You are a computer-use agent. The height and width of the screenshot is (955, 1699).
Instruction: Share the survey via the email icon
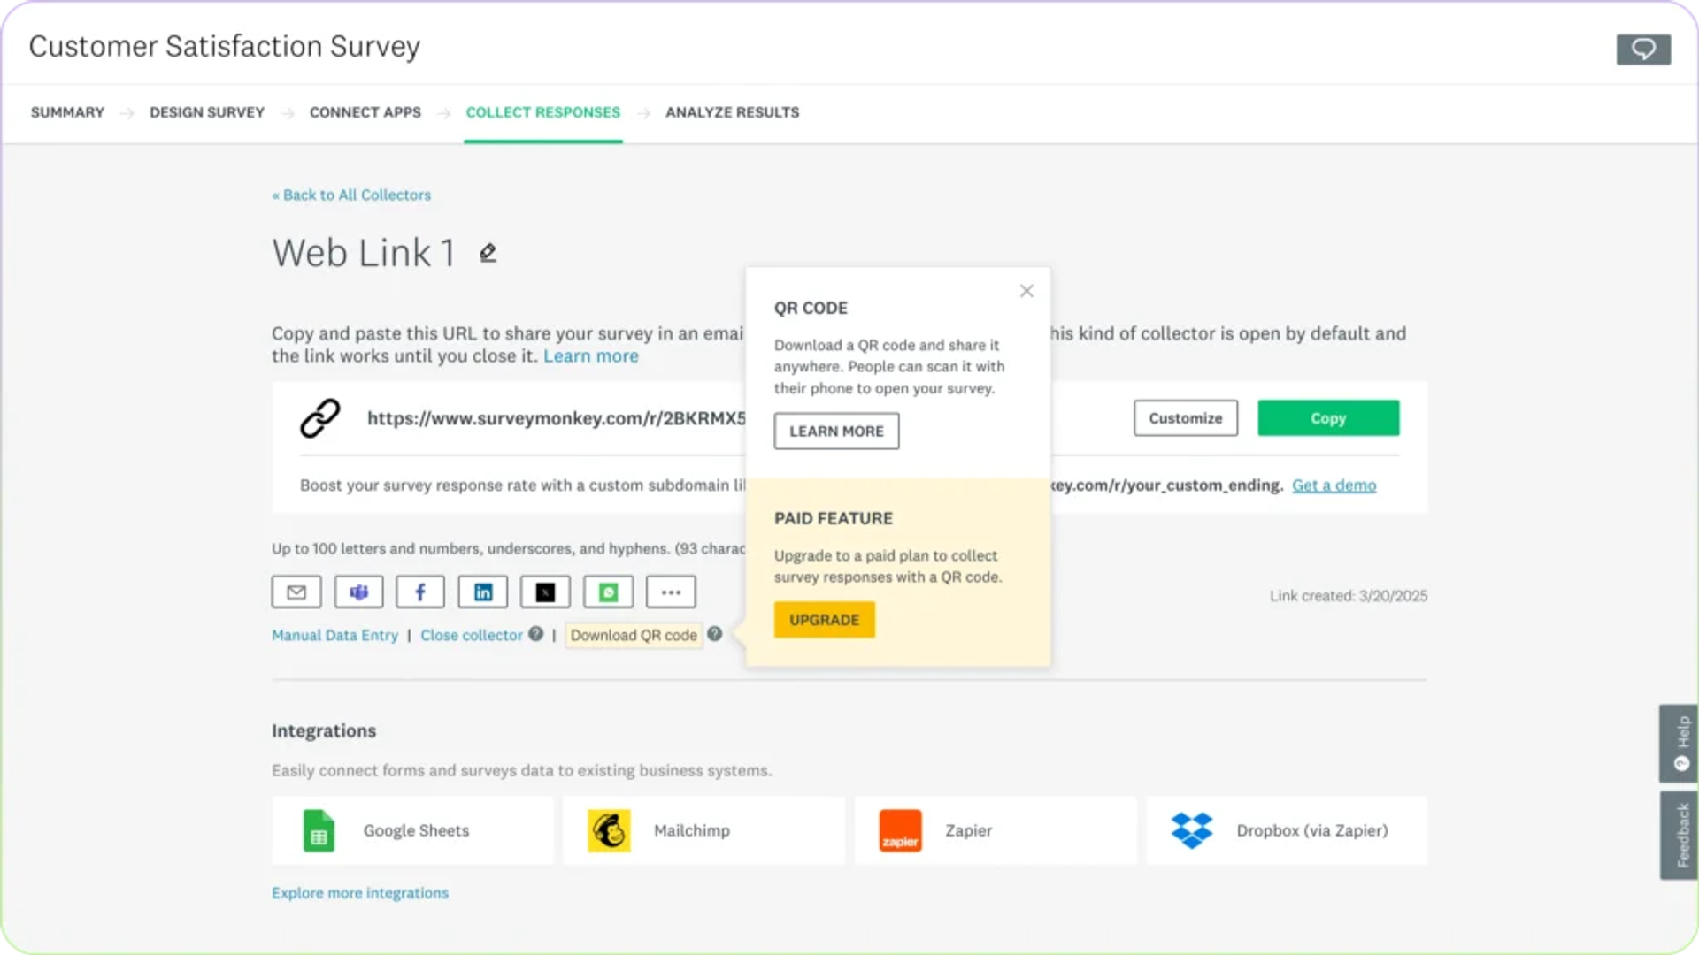[x=296, y=592]
